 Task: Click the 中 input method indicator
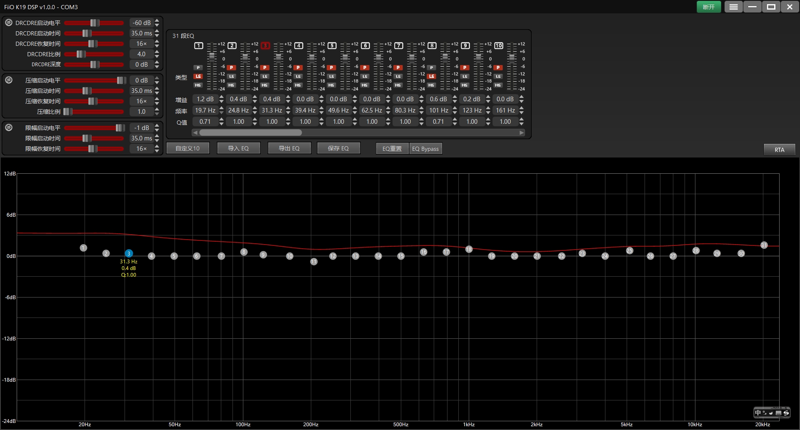(758, 412)
